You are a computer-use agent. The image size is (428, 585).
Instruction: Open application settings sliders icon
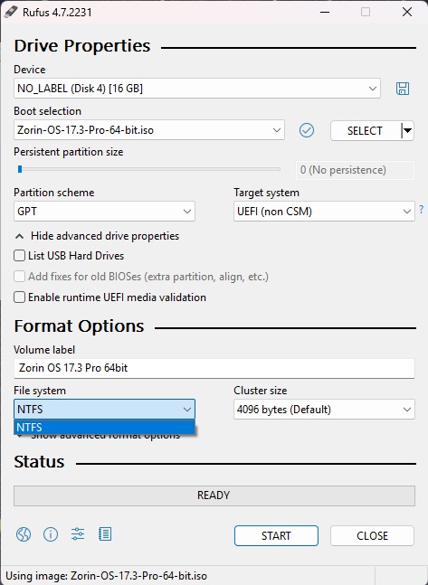[78, 534]
